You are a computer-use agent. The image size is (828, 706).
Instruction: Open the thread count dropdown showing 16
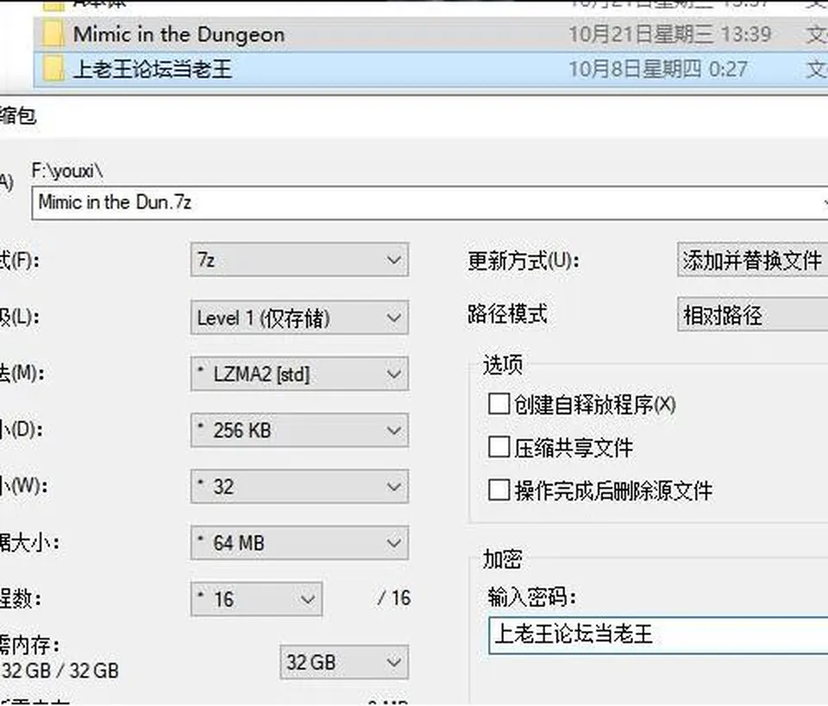pos(256,599)
